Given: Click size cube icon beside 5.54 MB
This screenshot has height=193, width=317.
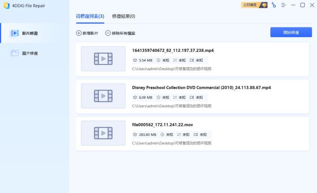Looking at the screenshot, I should tap(135, 60).
